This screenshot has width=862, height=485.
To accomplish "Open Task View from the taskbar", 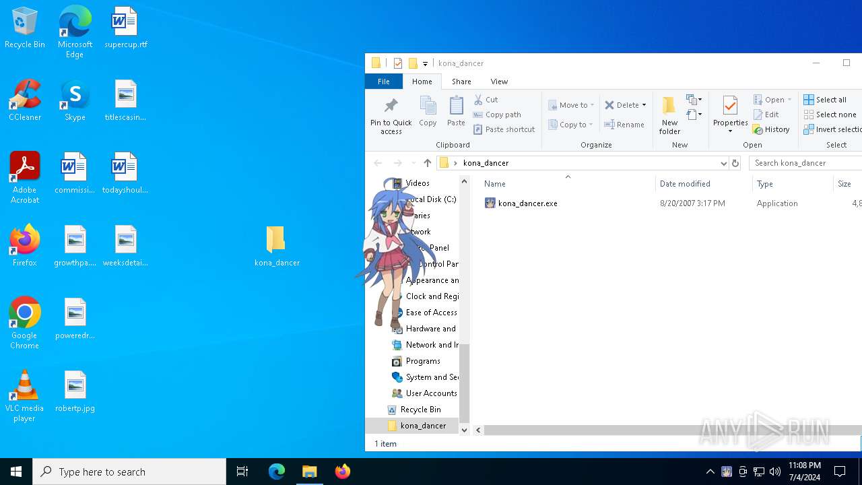I will [242, 472].
